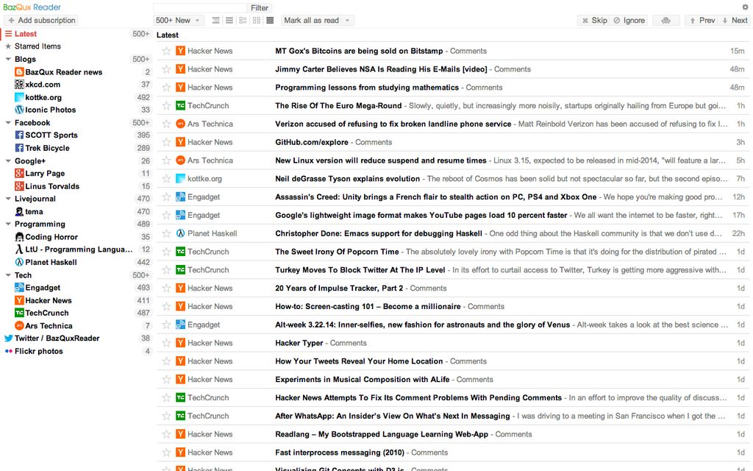Image resolution: width=753 pixels, height=471 pixels.
Task: Open the 500+ New dropdown
Action: 179,20
